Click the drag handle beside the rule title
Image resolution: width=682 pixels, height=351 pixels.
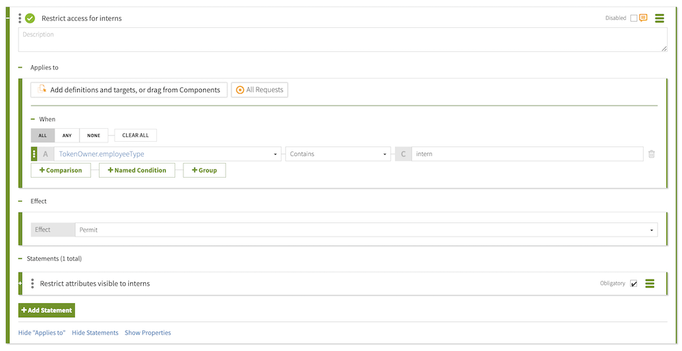(20, 18)
